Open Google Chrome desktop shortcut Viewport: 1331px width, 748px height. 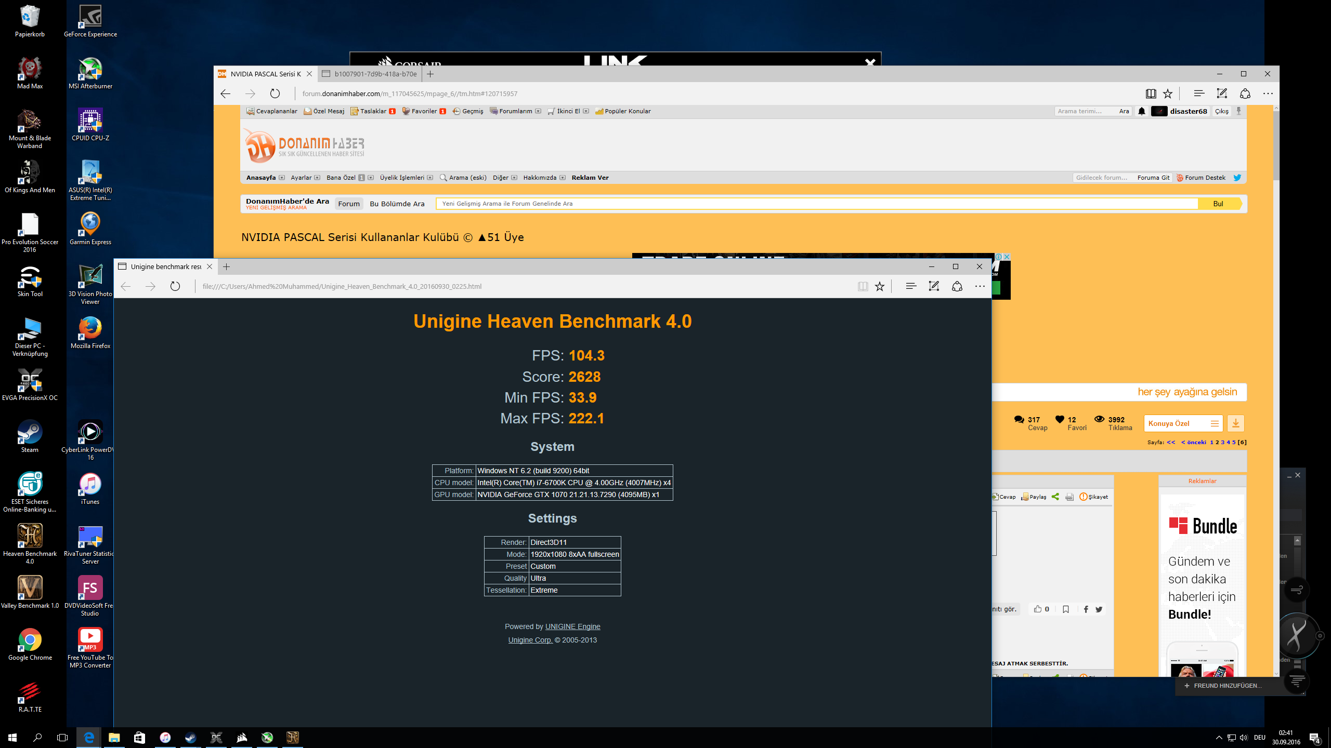click(30, 645)
